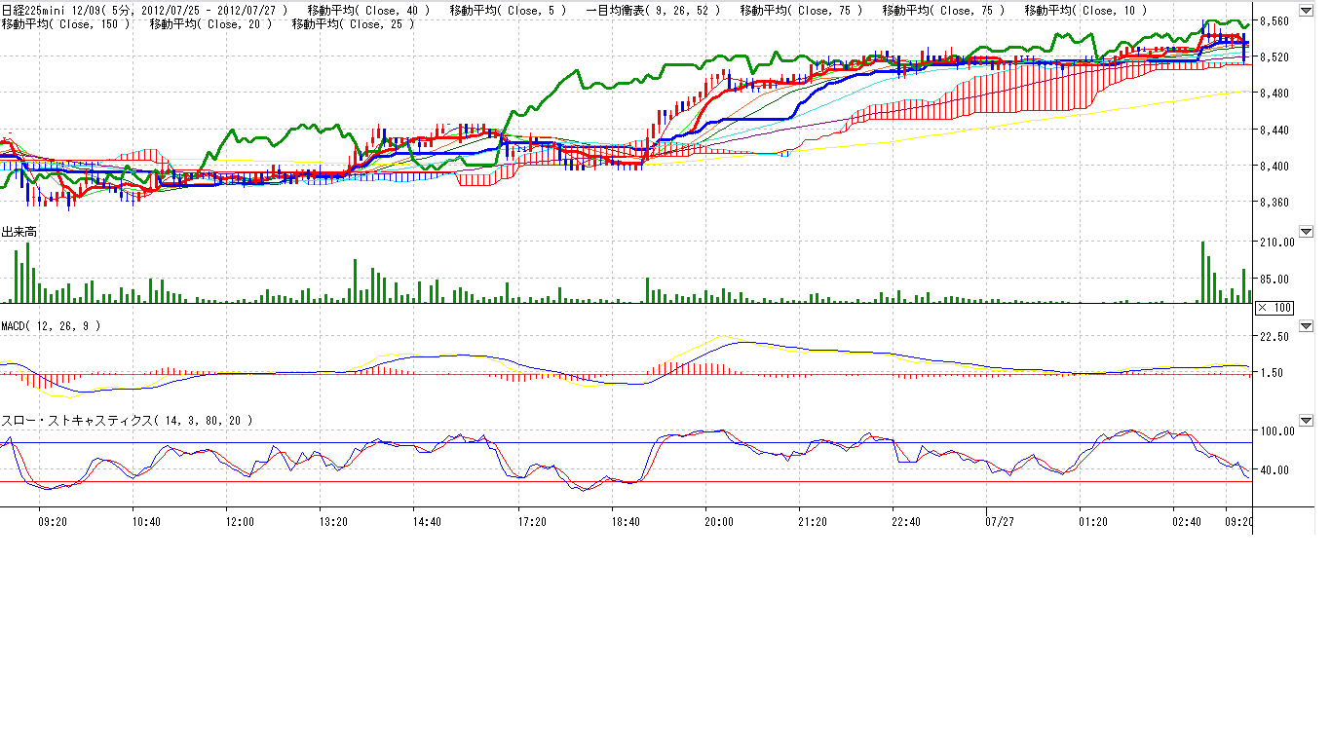
Task: Pick the 移動平均( Close, 10 ) legend entry
Action: click(1085, 10)
